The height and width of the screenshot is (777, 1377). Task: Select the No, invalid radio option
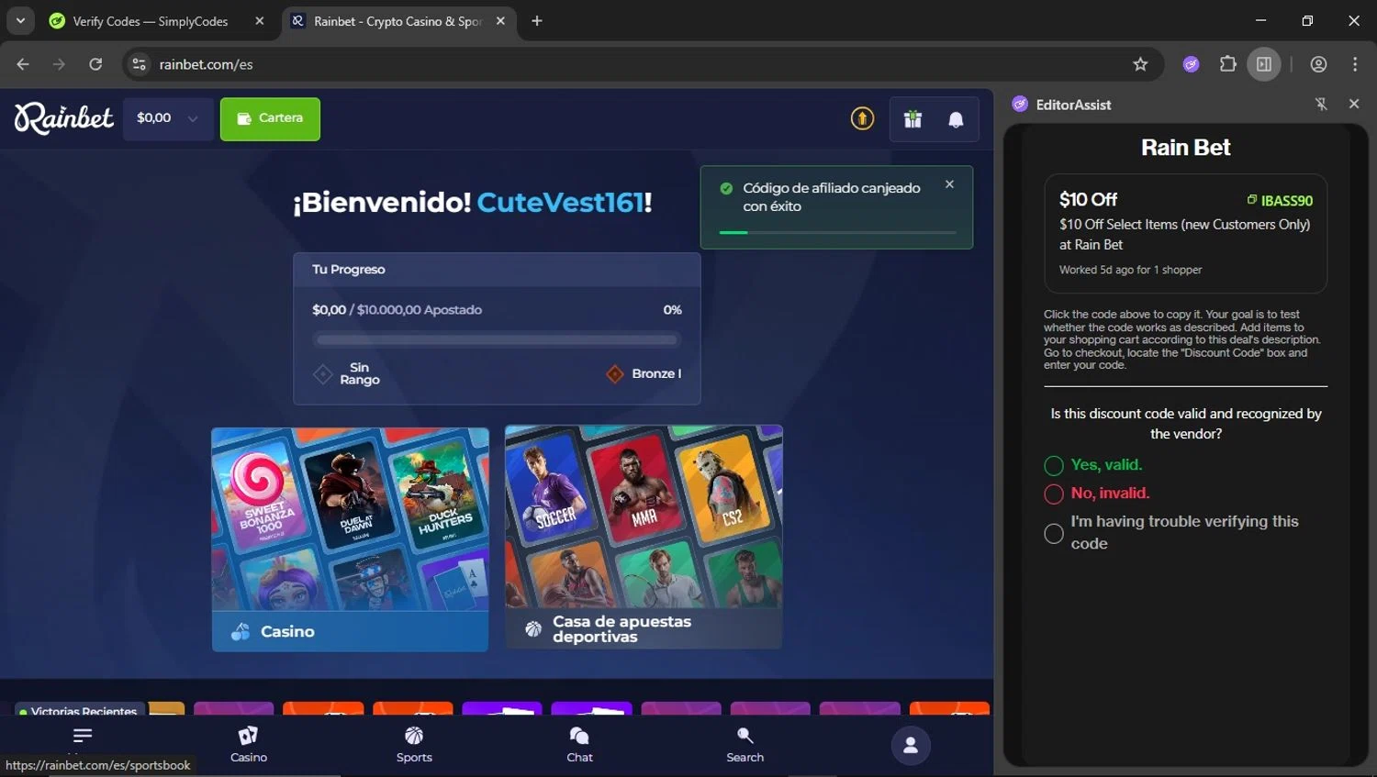pos(1054,494)
